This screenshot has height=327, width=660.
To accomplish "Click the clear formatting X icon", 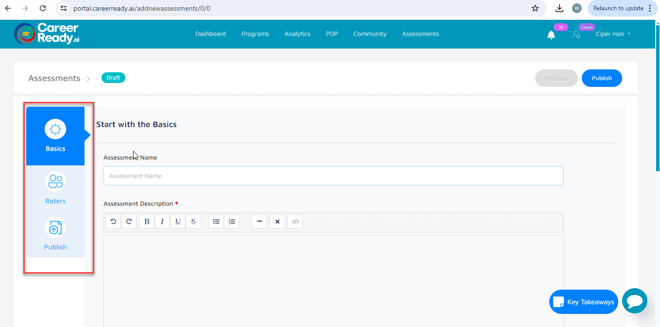I will tap(277, 222).
